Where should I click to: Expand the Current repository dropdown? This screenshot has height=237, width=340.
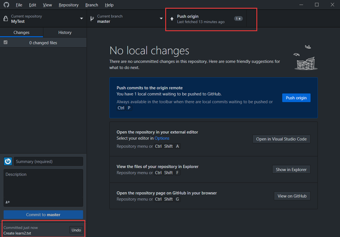[x=81, y=19]
